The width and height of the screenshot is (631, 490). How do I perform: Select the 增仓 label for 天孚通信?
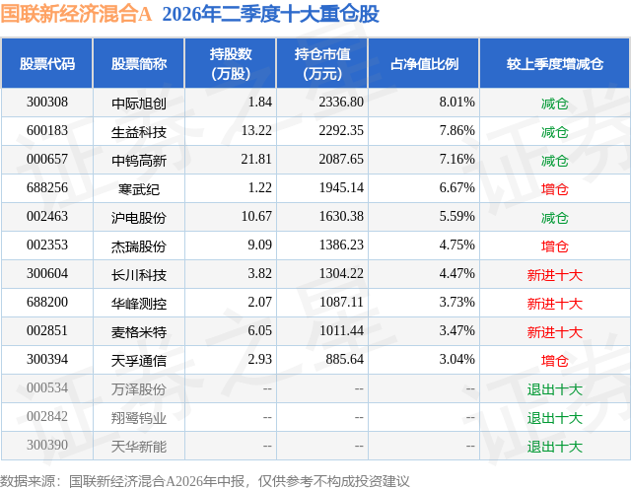pyautogui.click(x=555, y=361)
